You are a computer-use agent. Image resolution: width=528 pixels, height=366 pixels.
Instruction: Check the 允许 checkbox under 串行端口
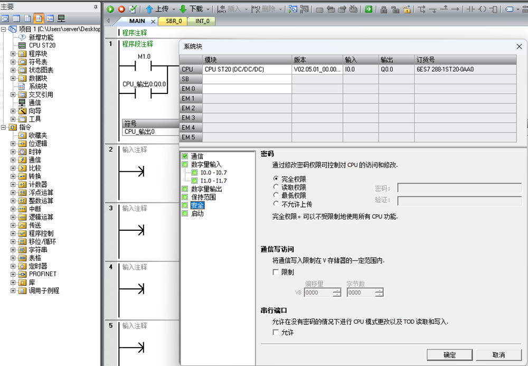click(276, 333)
